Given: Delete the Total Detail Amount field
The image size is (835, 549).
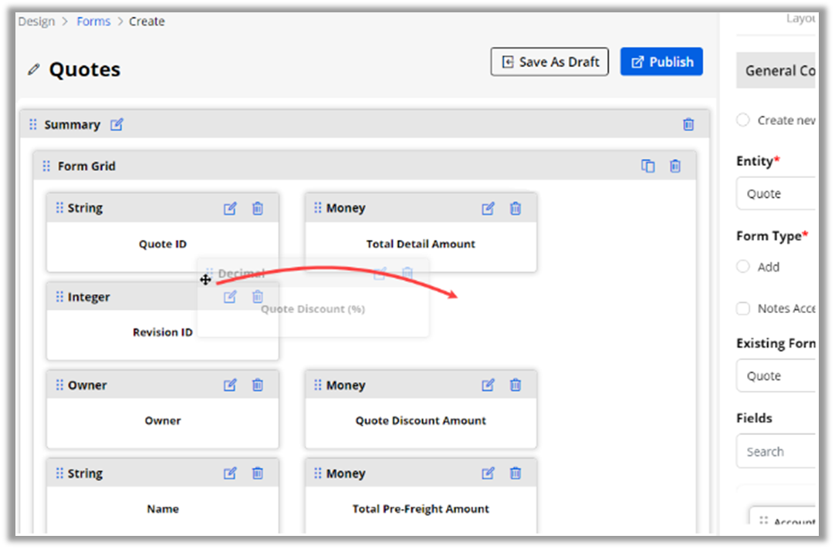Looking at the screenshot, I should click(516, 208).
